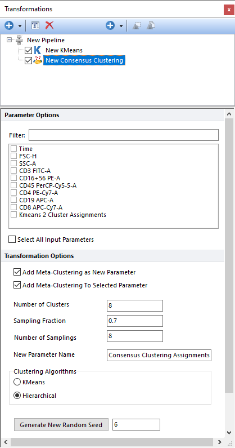This screenshot has height=448, width=235.
Task: Click the blue K KMeans icon
Action: (x=37, y=50)
